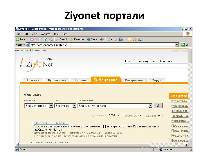The height and width of the screenshot is (156, 209).
Task: Open the Favorites star in toolbar
Action: coord(77,39)
